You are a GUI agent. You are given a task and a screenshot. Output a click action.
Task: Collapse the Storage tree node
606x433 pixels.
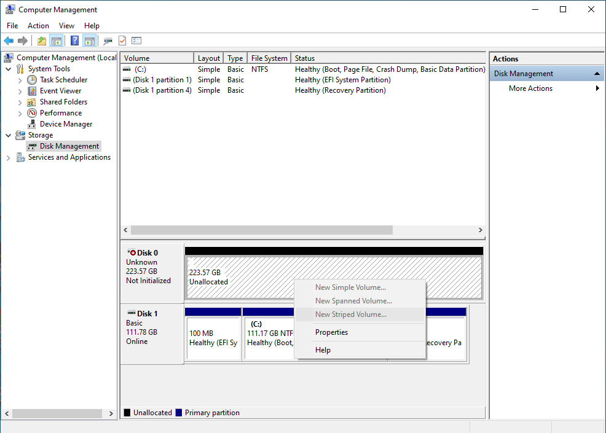(x=9, y=136)
